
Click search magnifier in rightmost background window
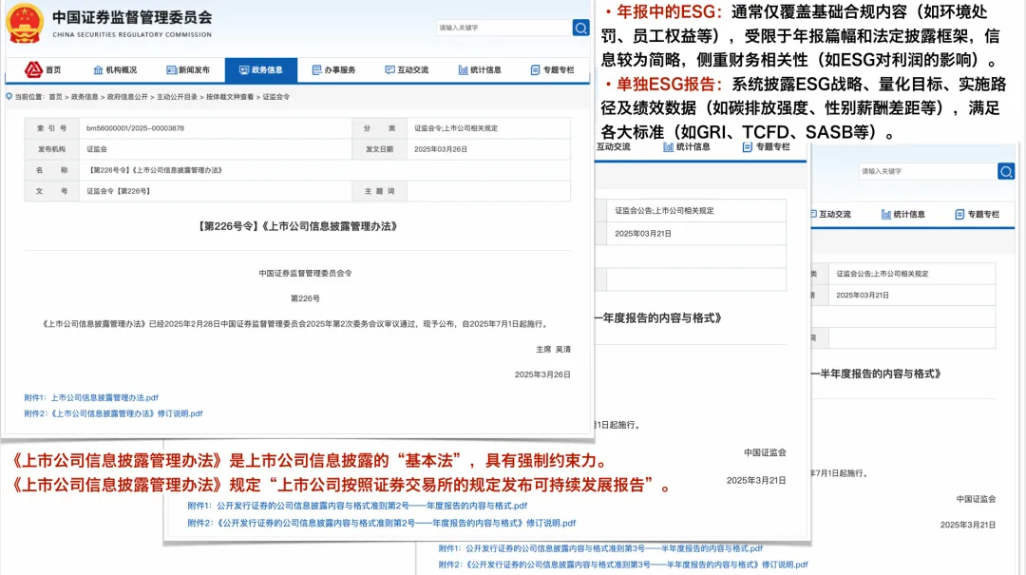1006,172
